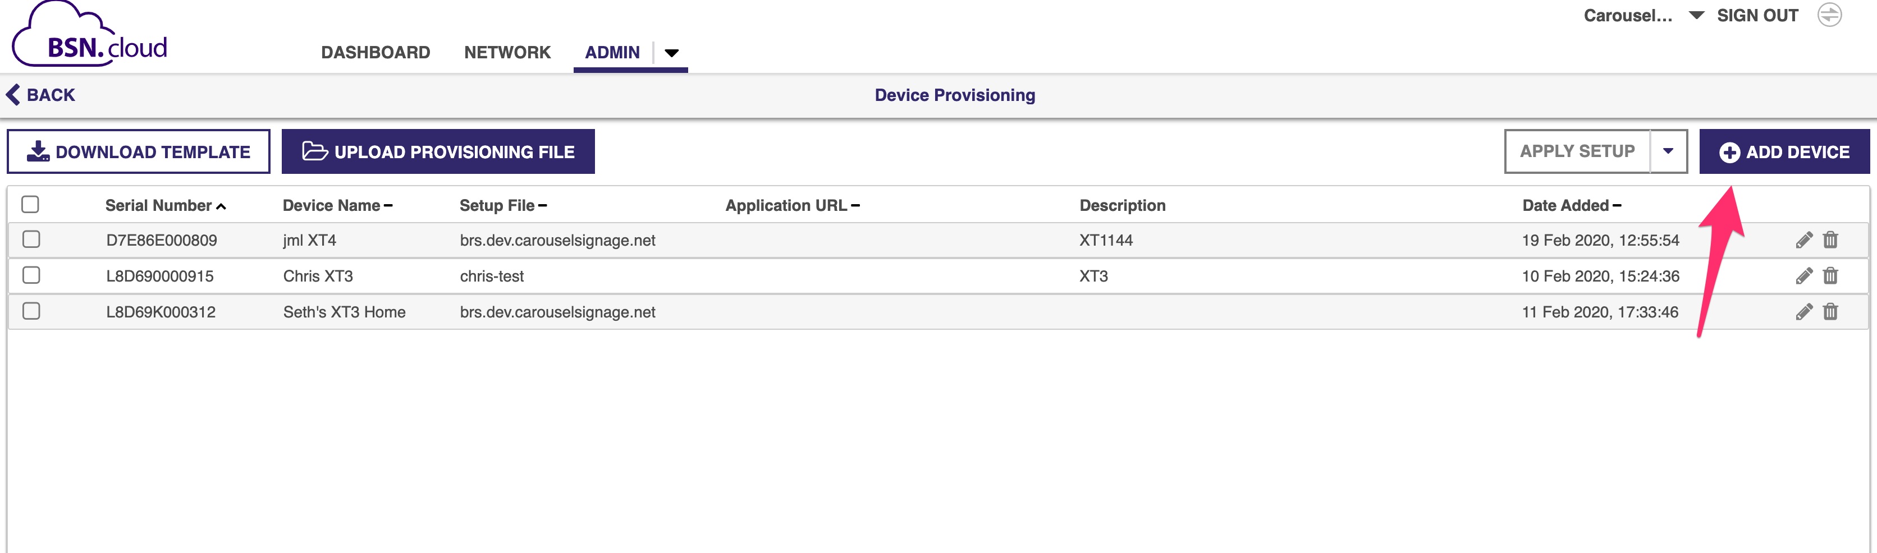
Task: Toggle the select-all checkbox in table header
Action: pos(31,205)
